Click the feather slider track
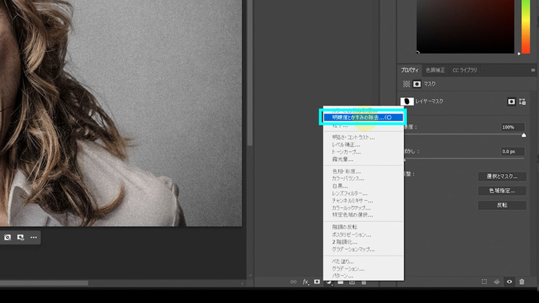 tap(464, 158)
